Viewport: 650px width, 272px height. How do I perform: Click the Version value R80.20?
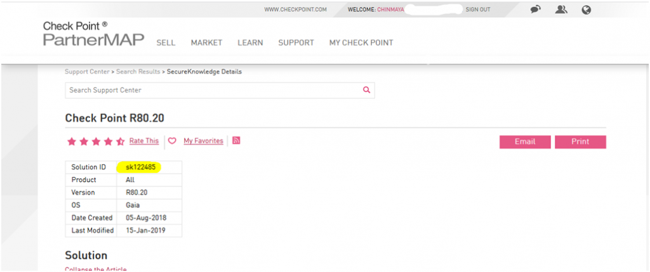click(136, 193)
